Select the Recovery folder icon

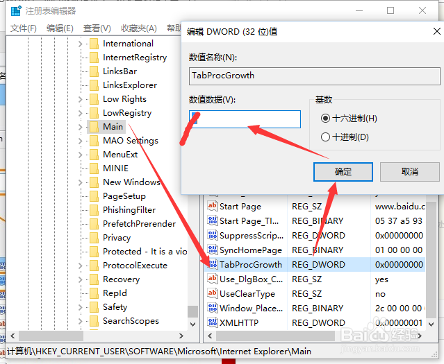point(94,279)
